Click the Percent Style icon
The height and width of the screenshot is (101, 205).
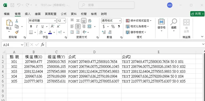point(113,26)
